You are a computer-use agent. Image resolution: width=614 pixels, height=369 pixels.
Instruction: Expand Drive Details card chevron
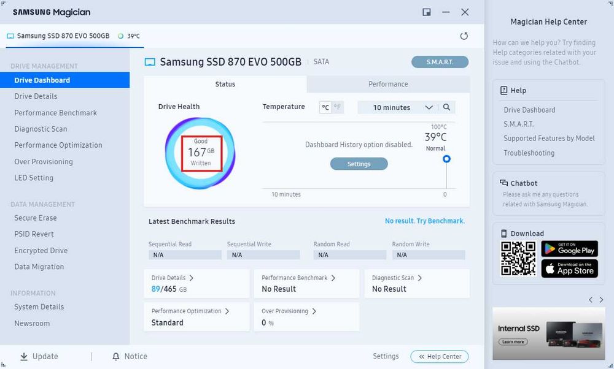[x=191, y=278]
